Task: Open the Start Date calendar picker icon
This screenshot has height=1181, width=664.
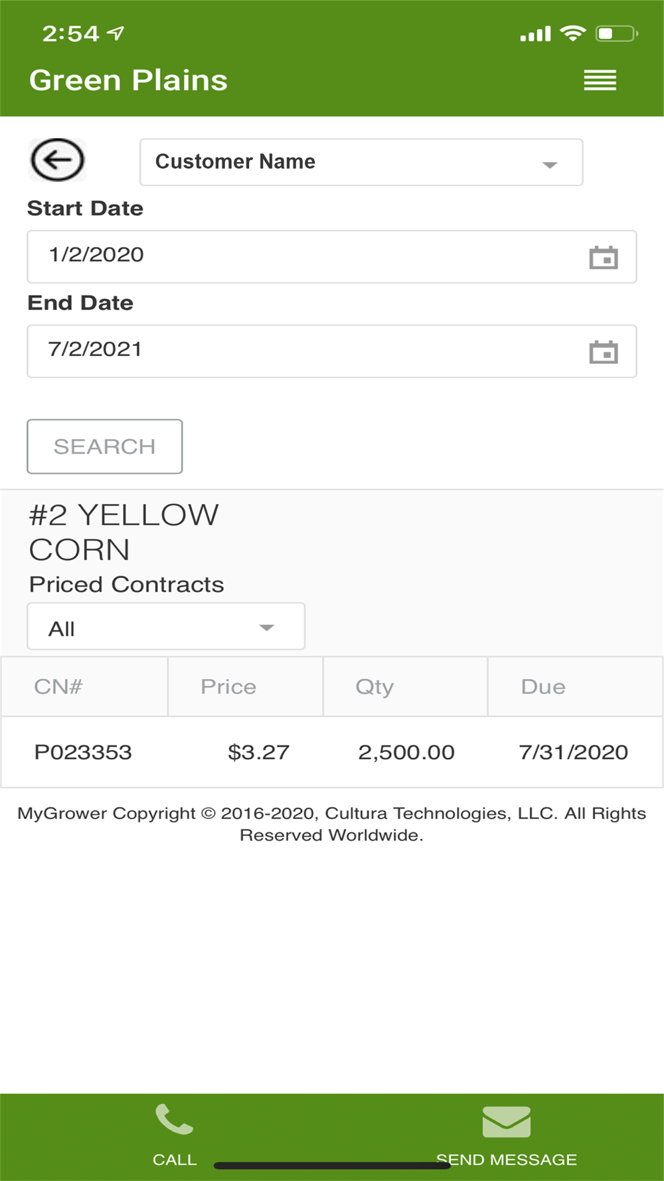Action: coord(603,258)
